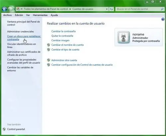Open 'Vincular identificadores en línea'
Viewport: 166px width, 136px height.
22,46
